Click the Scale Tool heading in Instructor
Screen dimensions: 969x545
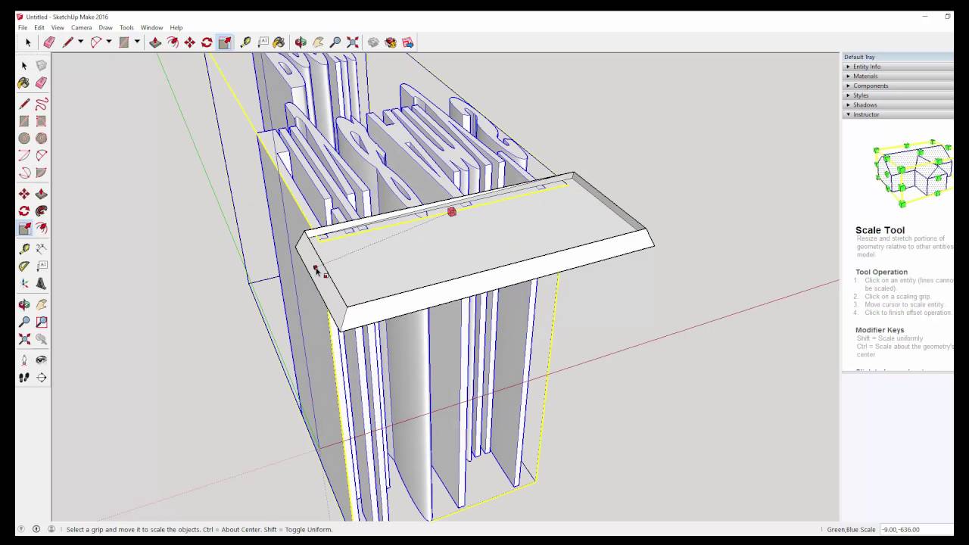pos(880,229)
